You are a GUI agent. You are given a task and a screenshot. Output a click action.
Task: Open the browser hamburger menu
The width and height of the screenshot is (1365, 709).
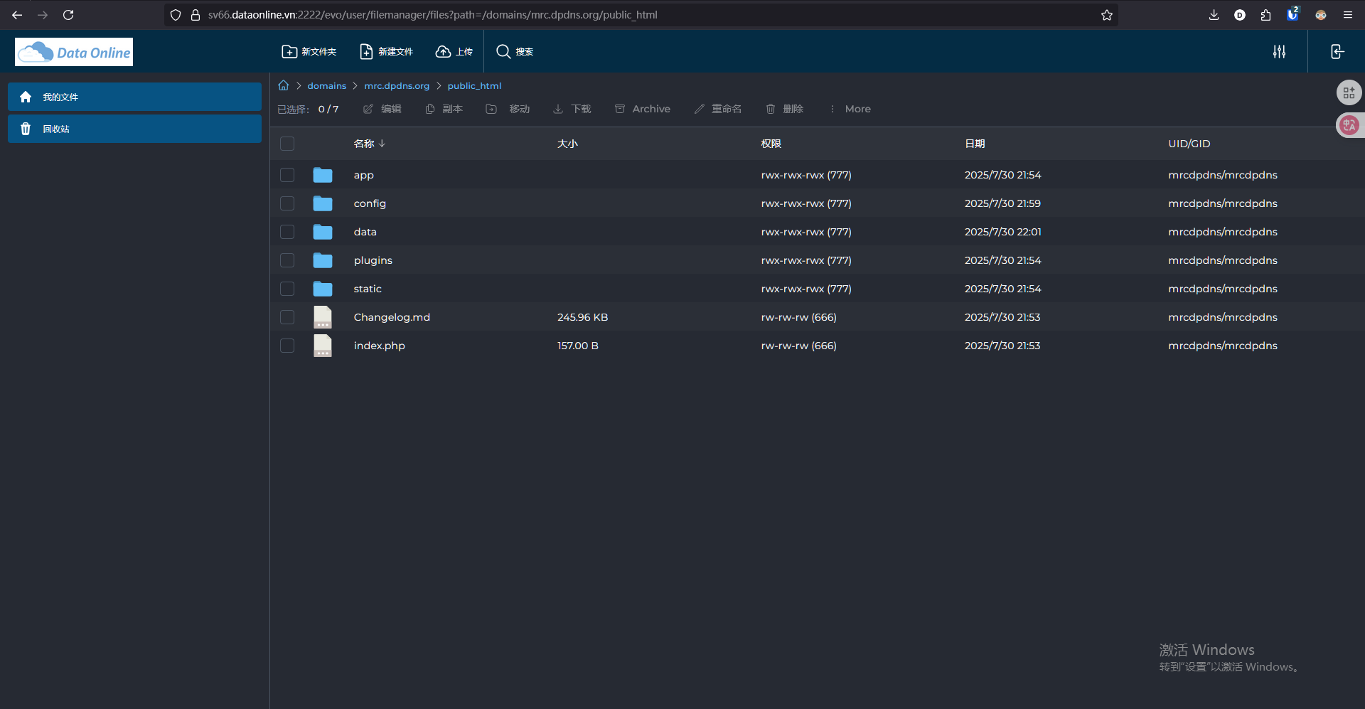(1347, 15)
